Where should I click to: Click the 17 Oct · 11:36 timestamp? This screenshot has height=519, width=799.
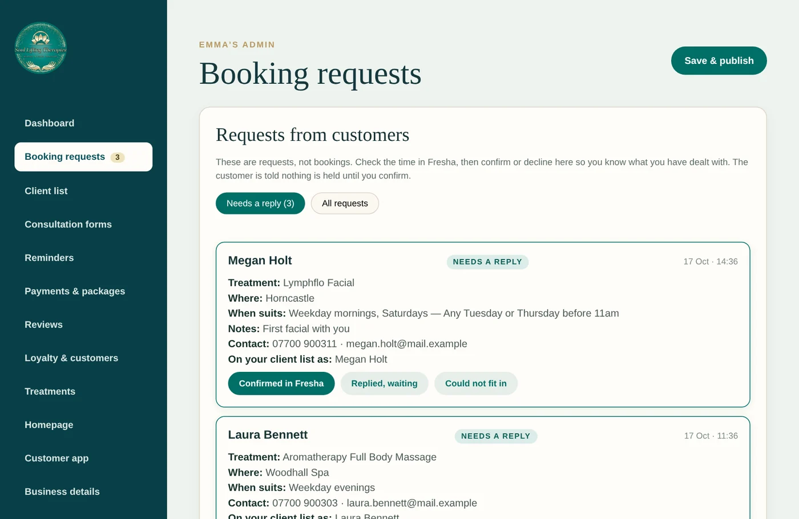tap(711, 436)
